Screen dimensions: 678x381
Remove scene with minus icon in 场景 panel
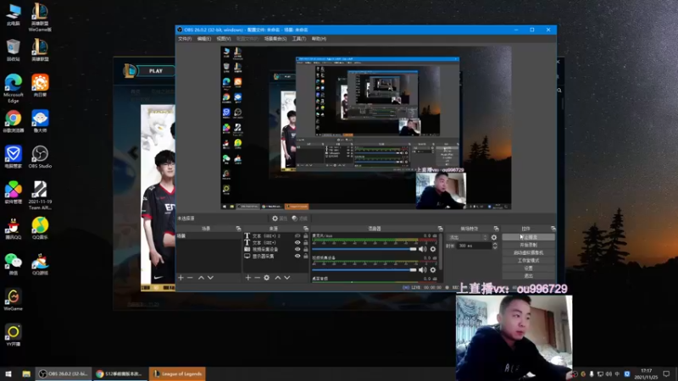(190, 278)
